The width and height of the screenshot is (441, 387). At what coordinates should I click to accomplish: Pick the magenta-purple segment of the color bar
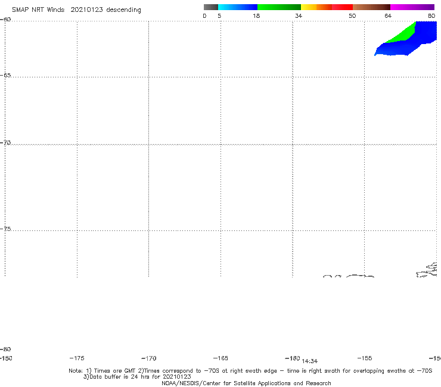coord(412,7)
